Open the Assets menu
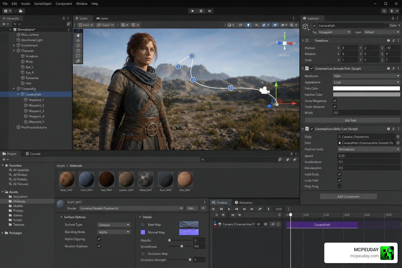The image size is (402, 268). [25, 4]
